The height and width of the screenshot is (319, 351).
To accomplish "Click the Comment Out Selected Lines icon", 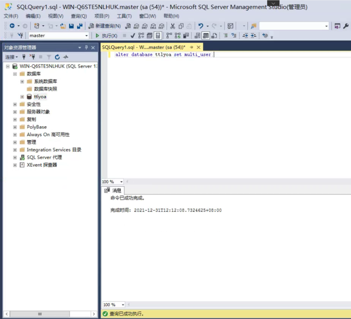I will point(226,35).
